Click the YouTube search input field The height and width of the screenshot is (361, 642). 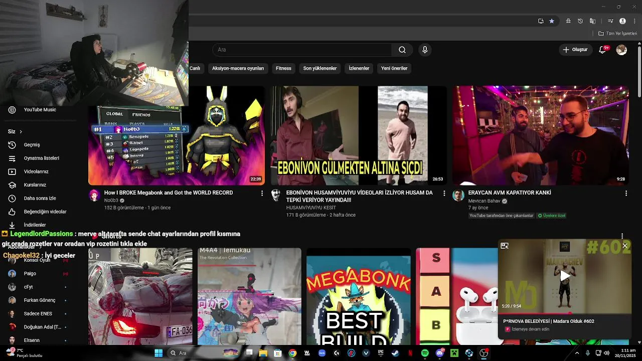[x=302, y=50]
